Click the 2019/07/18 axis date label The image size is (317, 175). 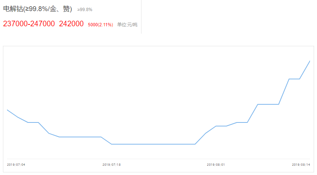click(112, 165)
